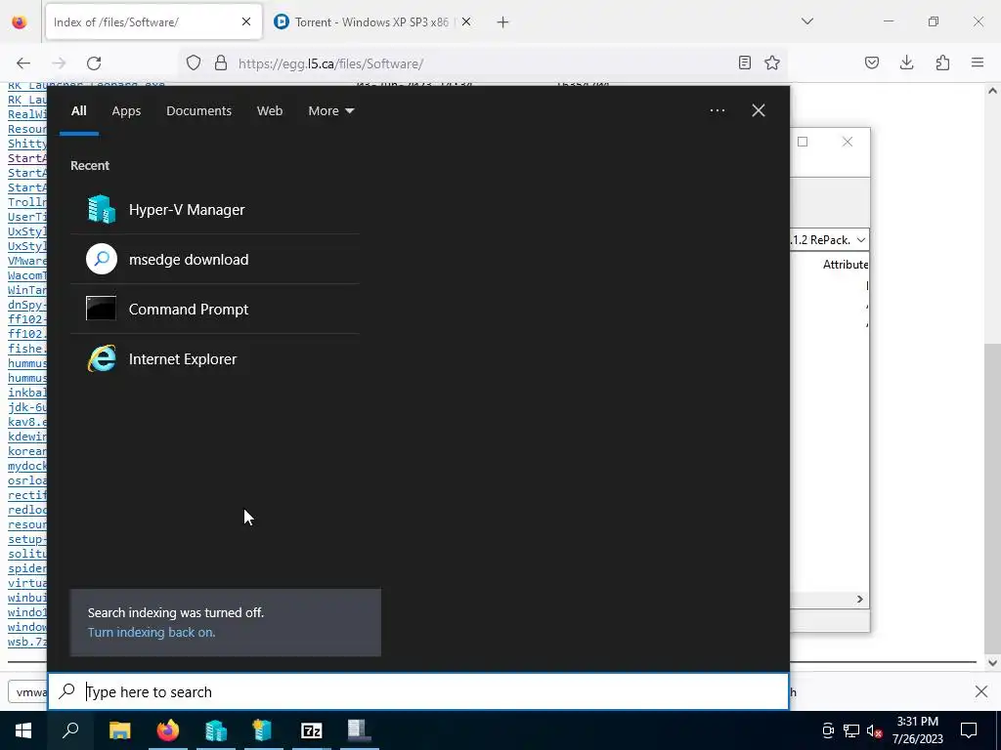Click the Attribute column header in background window
The height and width of the screenshot is (750, 1001).
(846, 264)
